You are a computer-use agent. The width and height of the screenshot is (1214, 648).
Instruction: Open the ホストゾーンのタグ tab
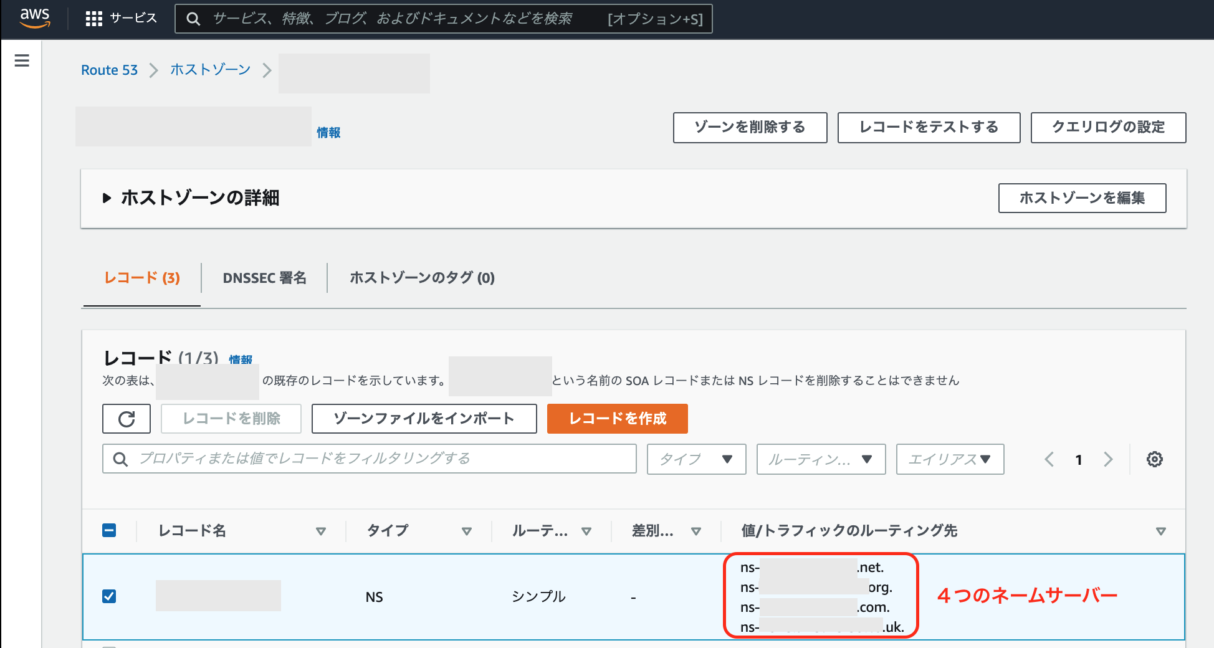422,278
